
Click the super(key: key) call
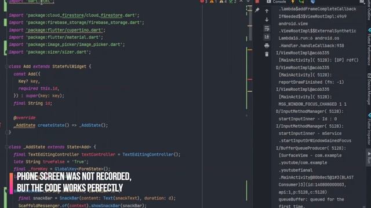tap(45, 96)
